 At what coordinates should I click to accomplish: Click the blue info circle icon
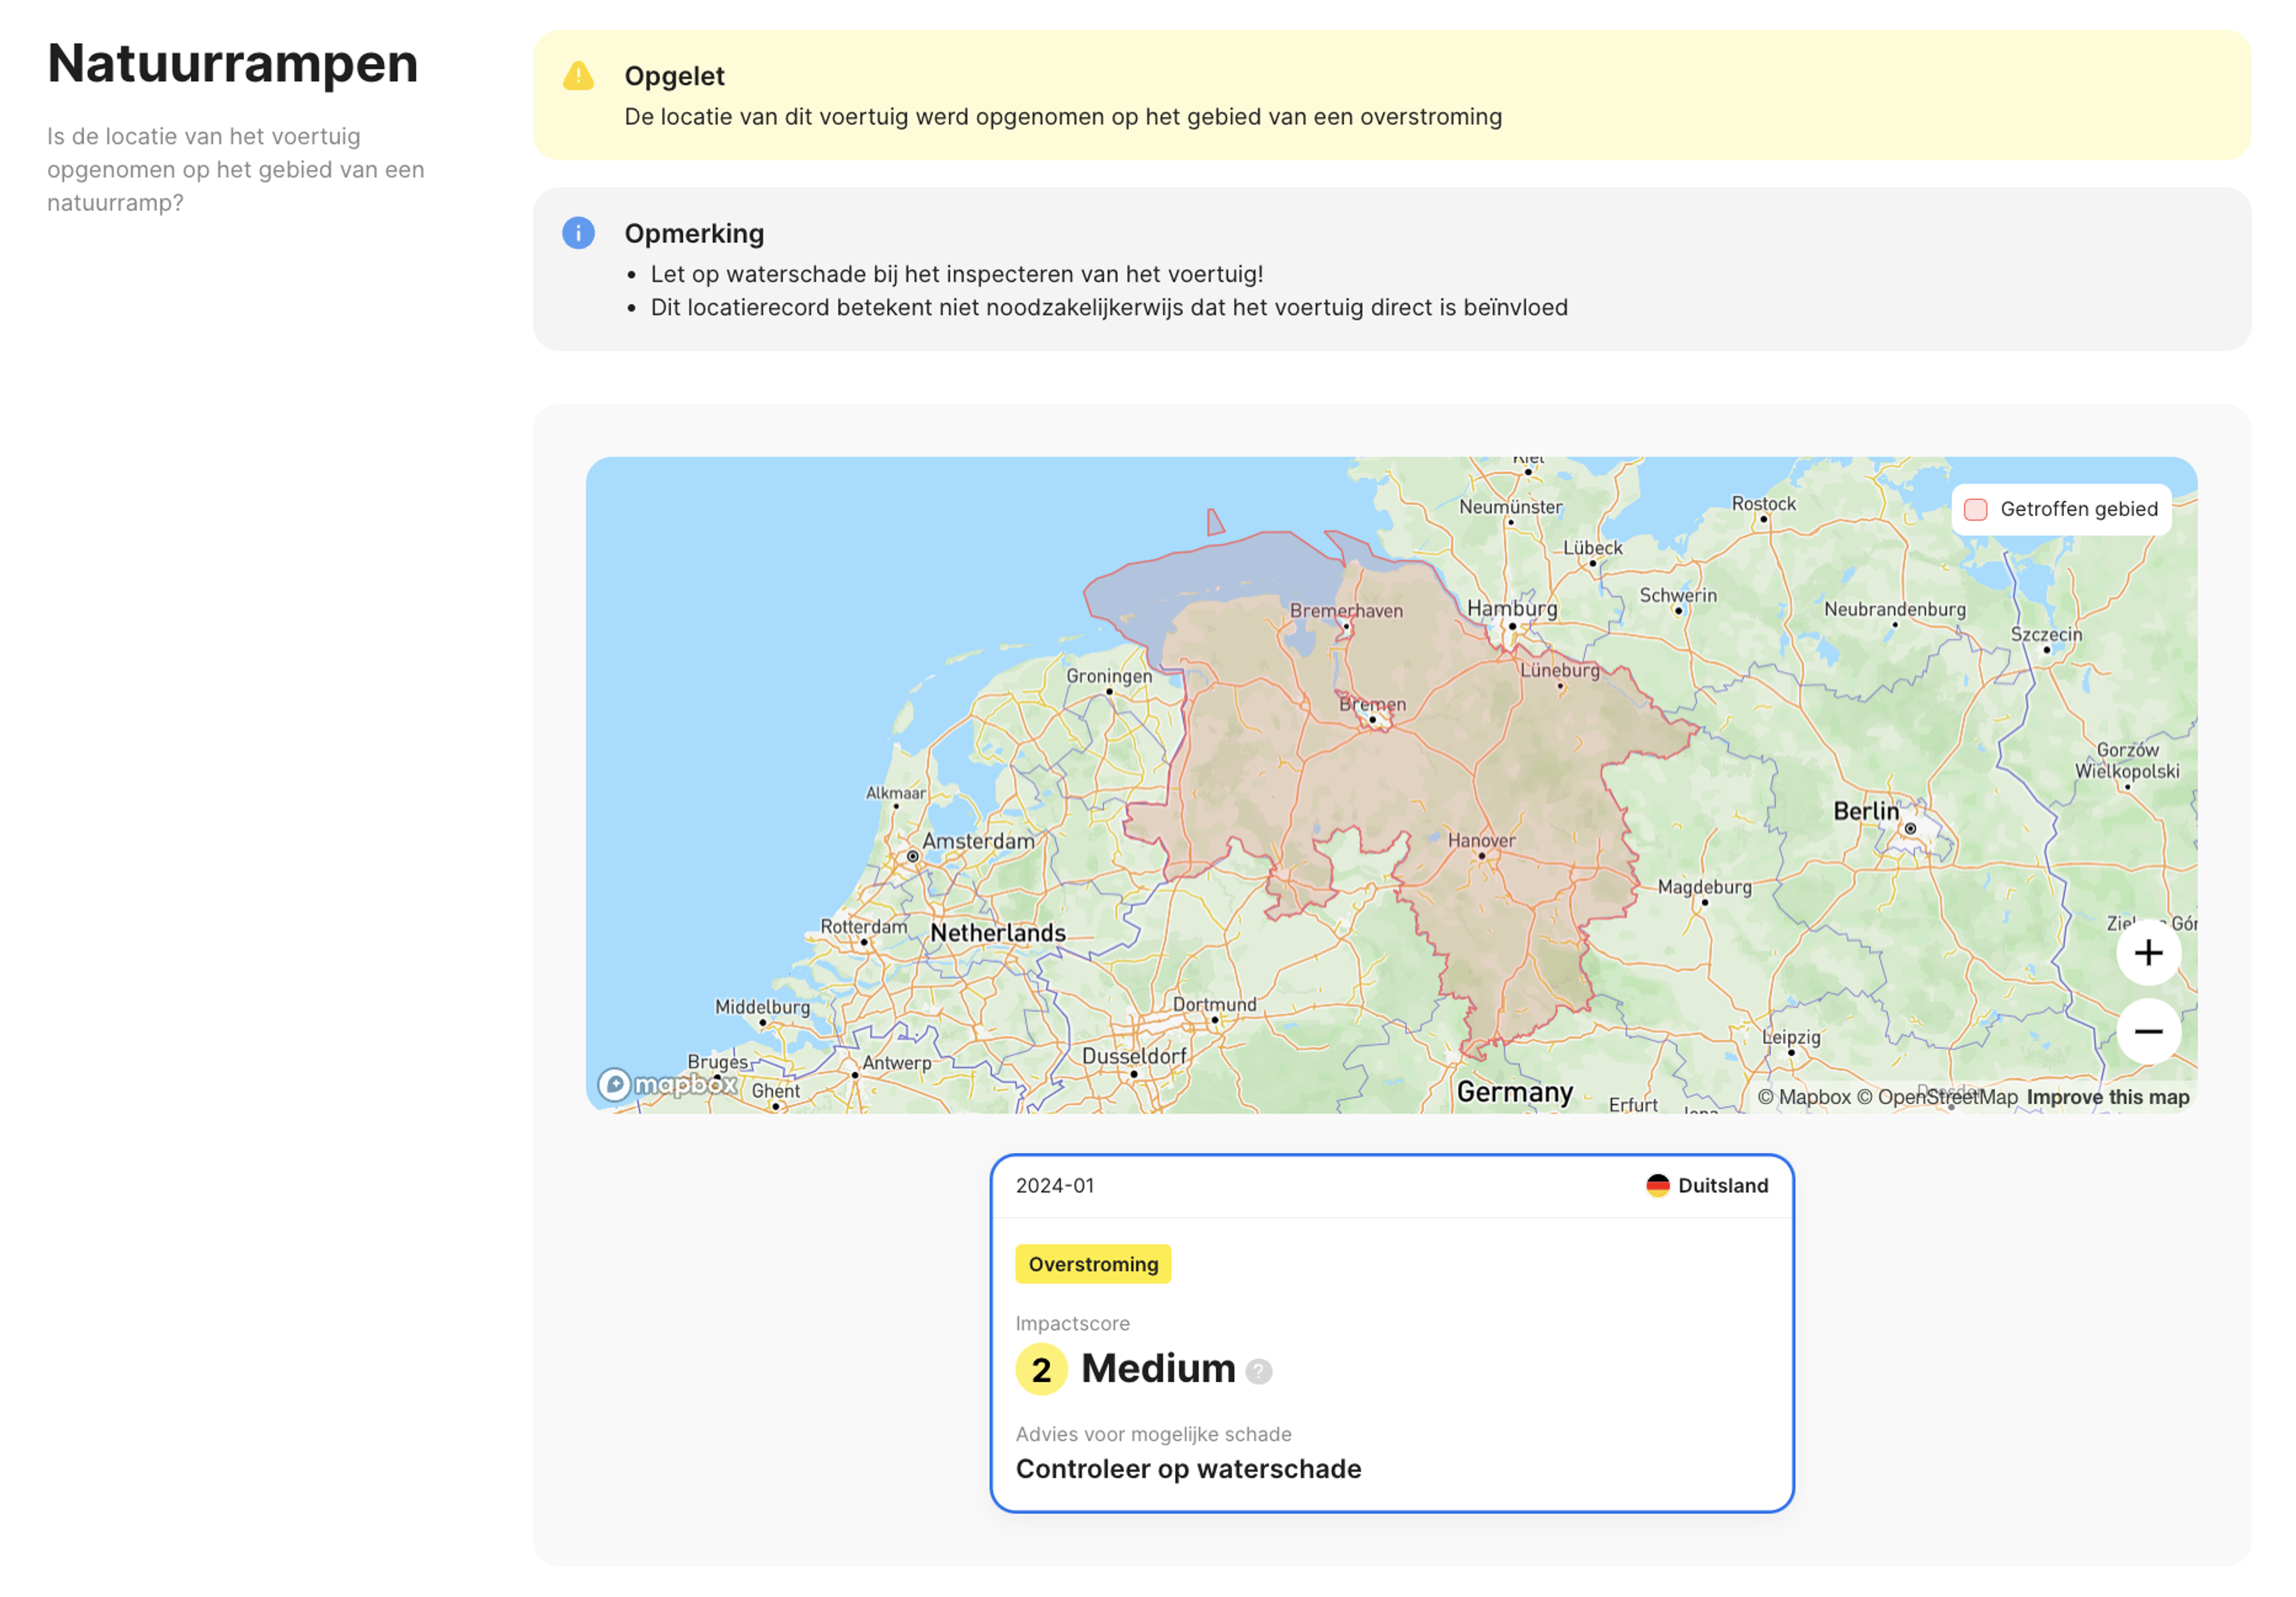pyautogui.click(x=578, y=233)
